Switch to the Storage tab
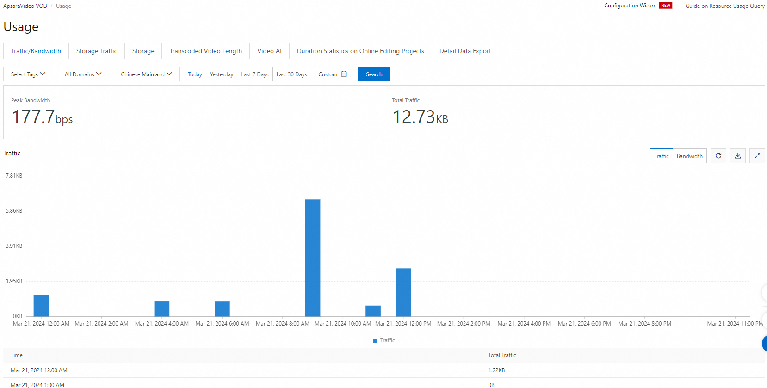This screenshot has height=388, width=767. tap(143, 51)
